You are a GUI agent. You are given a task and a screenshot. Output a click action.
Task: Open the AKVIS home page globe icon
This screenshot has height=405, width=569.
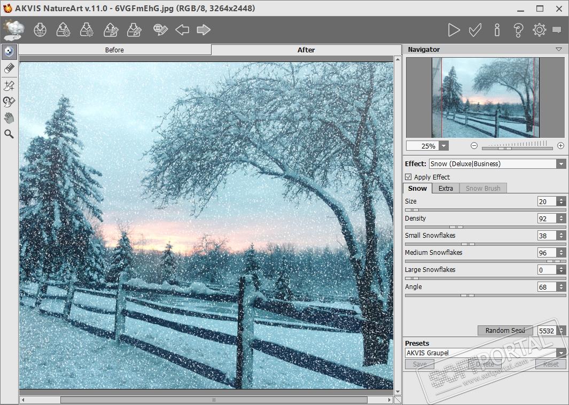click(40, 30)
